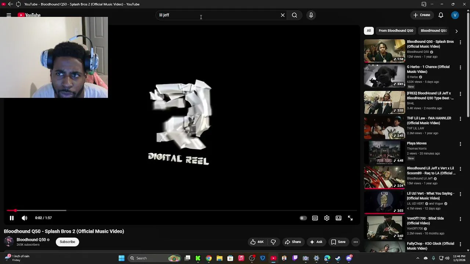Show hidden system tray icons
The image size is (470, 264).
click(x=417, y=258)
